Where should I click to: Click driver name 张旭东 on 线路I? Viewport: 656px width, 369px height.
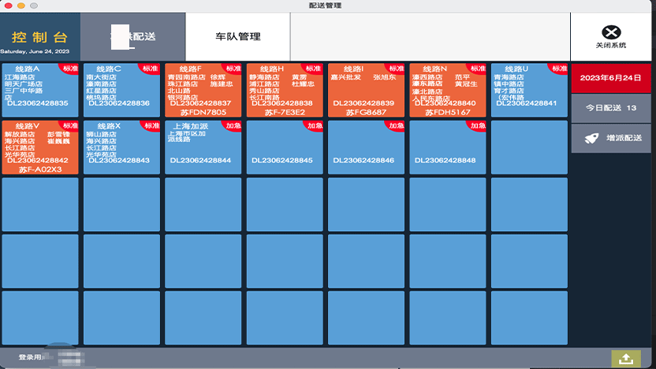(385, 77)
